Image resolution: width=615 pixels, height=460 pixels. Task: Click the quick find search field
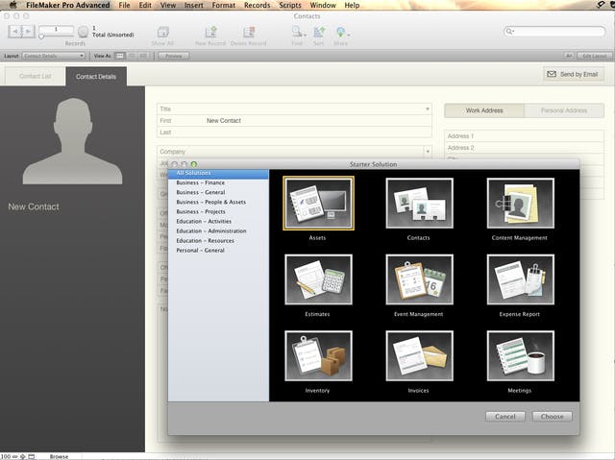click(554, 32)
